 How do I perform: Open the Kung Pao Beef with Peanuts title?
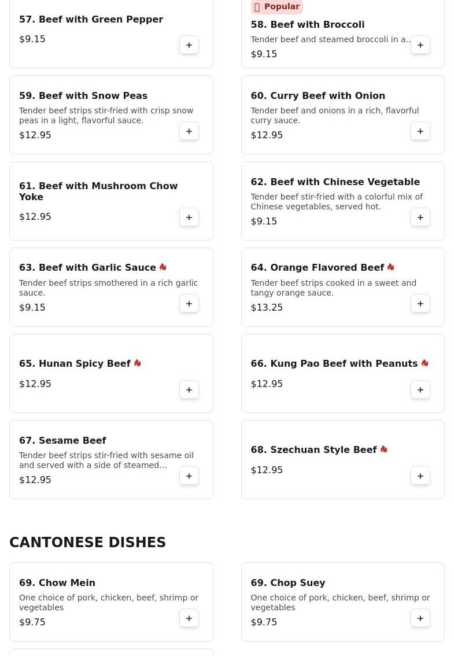[334, 364]
